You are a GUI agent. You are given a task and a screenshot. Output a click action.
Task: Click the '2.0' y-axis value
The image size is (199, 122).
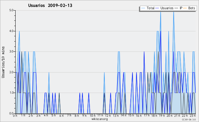[x=11, y=72]
